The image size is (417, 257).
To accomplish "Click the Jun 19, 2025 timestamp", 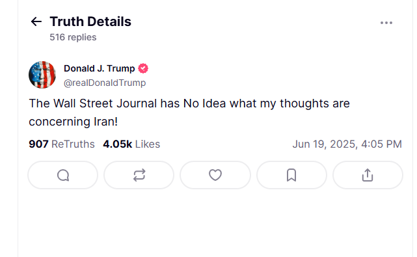I will point(347,144).
